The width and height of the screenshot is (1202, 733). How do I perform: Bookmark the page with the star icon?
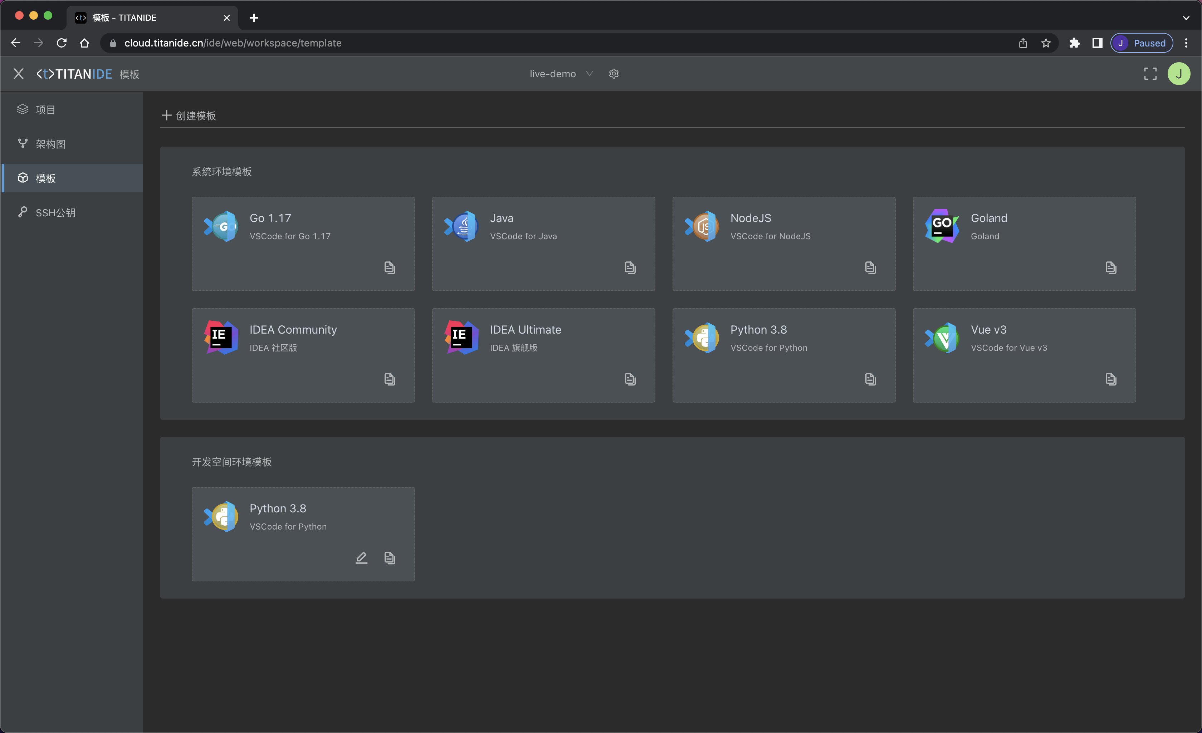(1045, 43)
